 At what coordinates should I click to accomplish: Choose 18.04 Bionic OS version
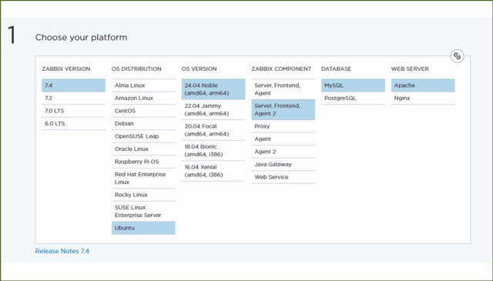tap(213, 151)
